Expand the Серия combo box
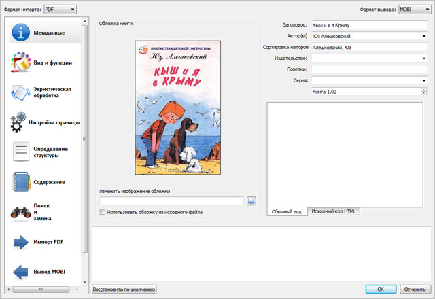This screenshot has height=299, width=435. point(424,80)
